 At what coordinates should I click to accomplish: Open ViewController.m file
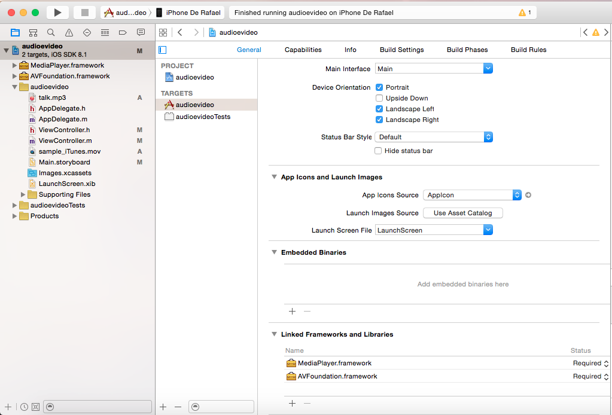tap(78, 141)
